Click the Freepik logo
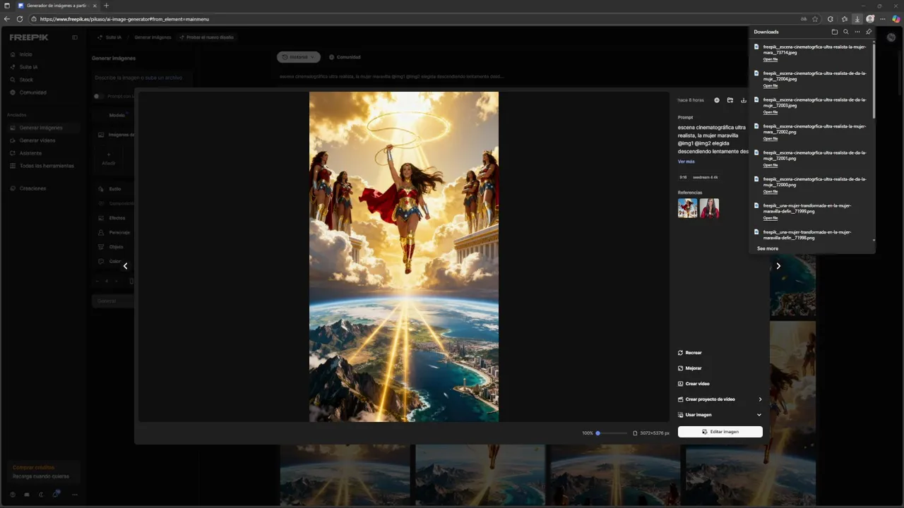The width and height of the screenshot is (904, 508). click(x=29, y=37)
